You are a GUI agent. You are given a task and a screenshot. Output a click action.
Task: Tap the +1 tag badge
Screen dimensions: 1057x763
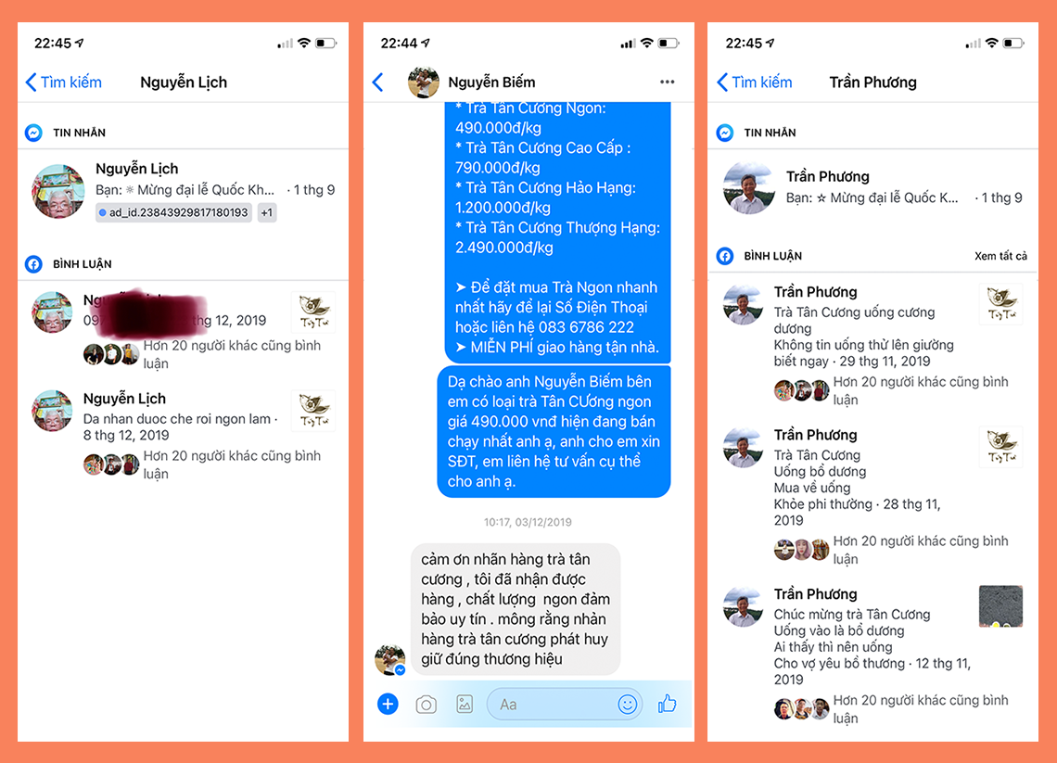pos(267,213)
